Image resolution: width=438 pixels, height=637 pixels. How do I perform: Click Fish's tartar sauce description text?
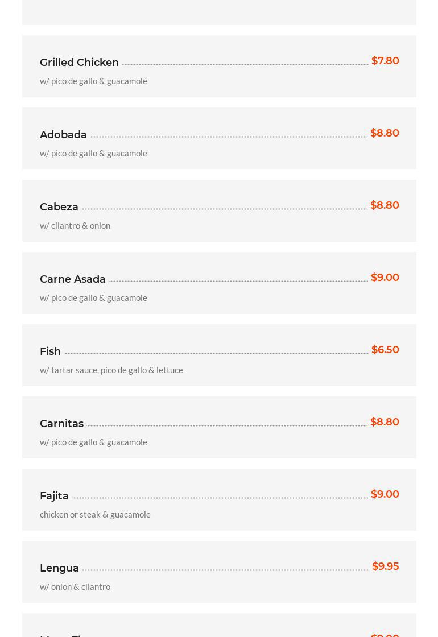(111, 370)
